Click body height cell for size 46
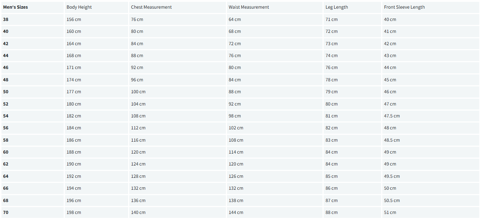 (74, 68)
